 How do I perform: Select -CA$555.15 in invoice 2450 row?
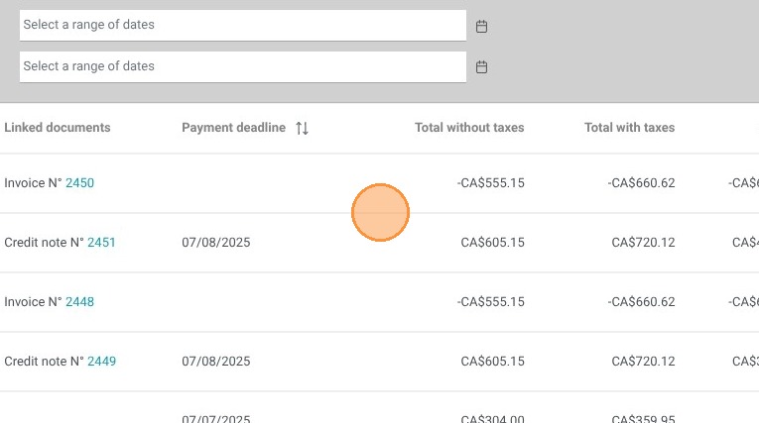490,182
